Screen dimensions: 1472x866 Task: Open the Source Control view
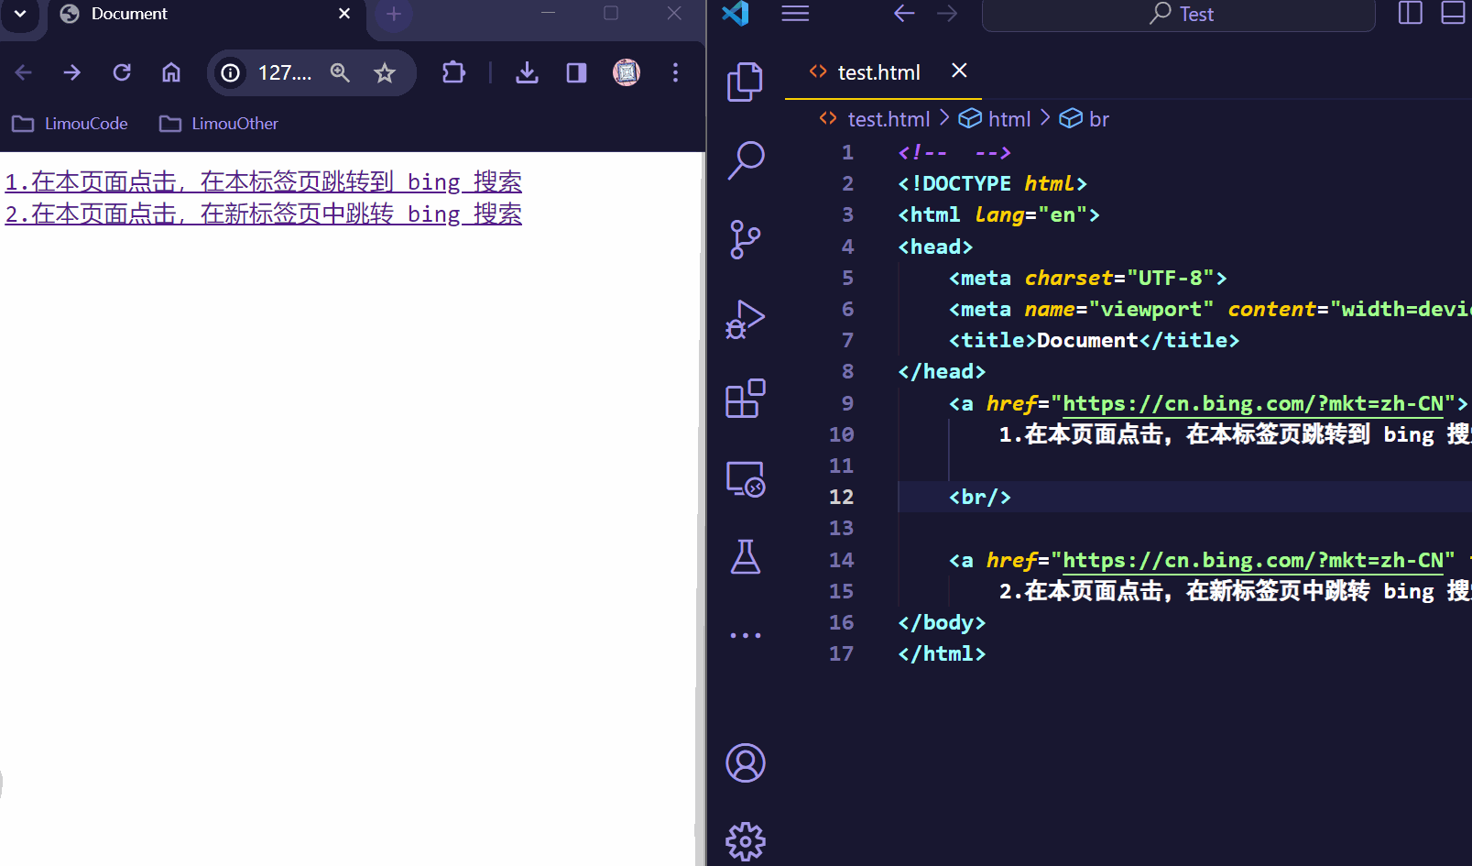tap(745, 240)
